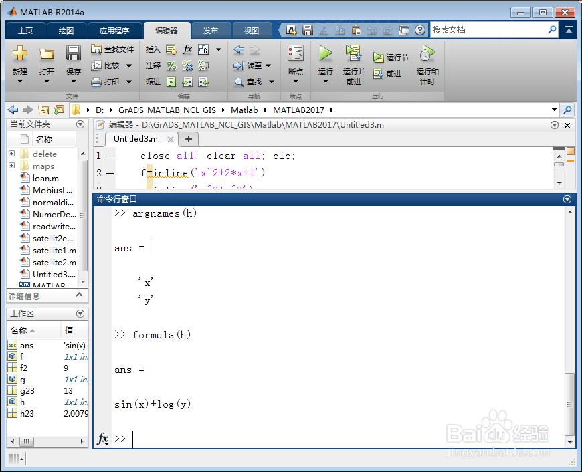Click Run and Time (运行和计时) icon
The width and height of the screenshot is (582, 472).
[x=427, y=53]
